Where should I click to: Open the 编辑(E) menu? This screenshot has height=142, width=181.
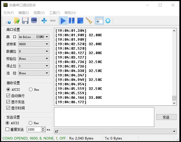[24, 13]
